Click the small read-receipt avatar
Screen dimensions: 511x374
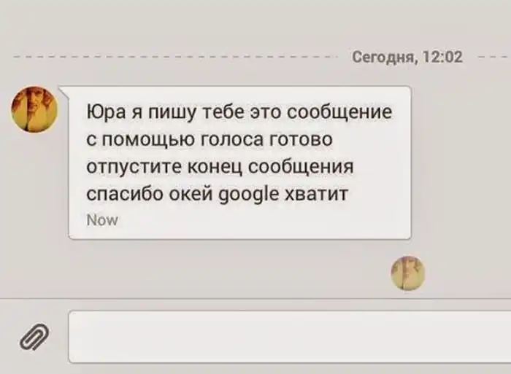(x=408, y=273)
